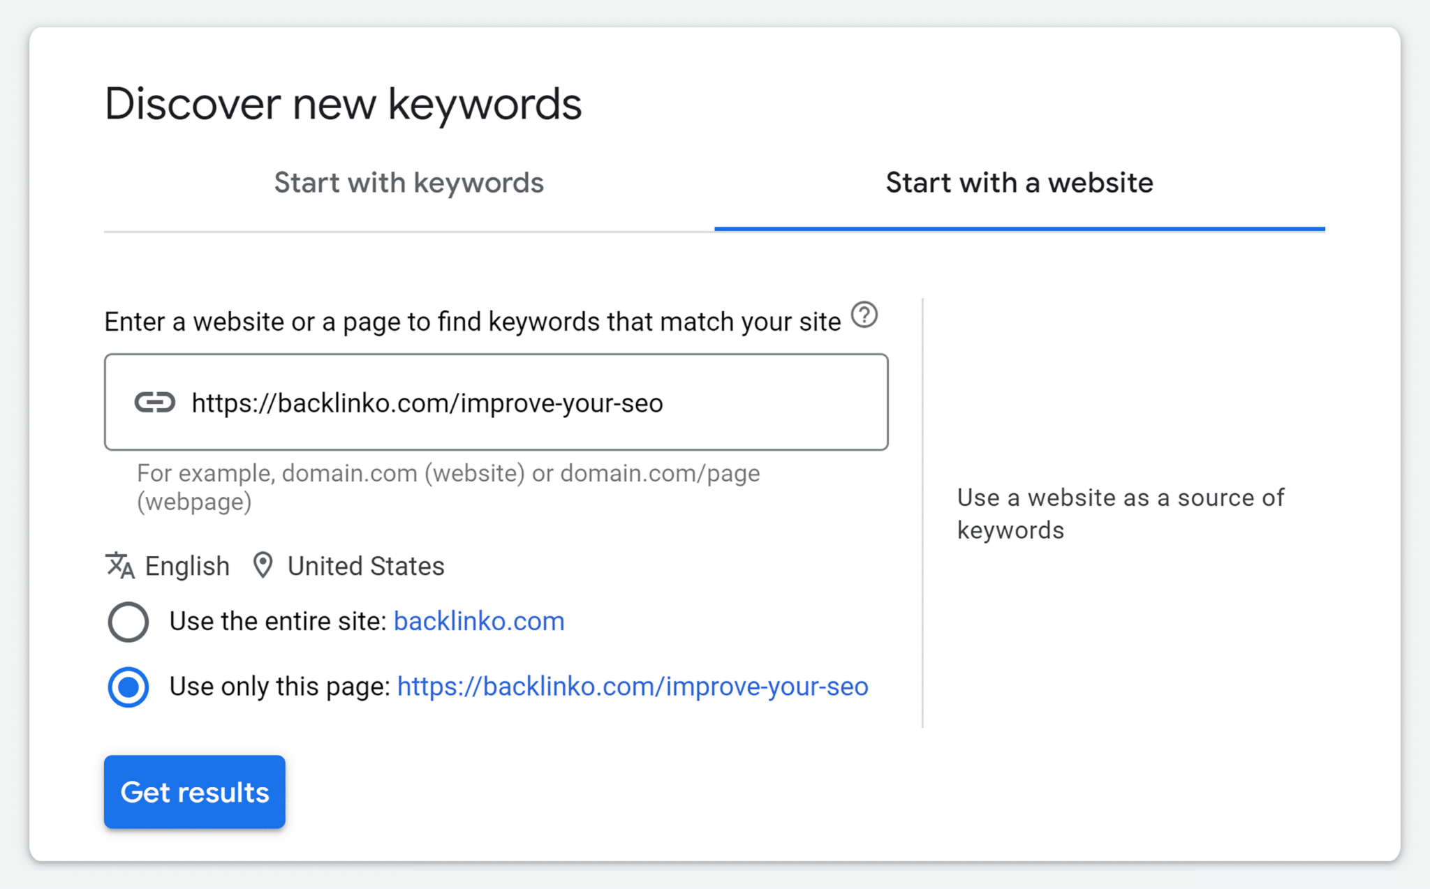1430x889 pixels.
Task: Focus the website URL input field
Action: pos(496,402)
